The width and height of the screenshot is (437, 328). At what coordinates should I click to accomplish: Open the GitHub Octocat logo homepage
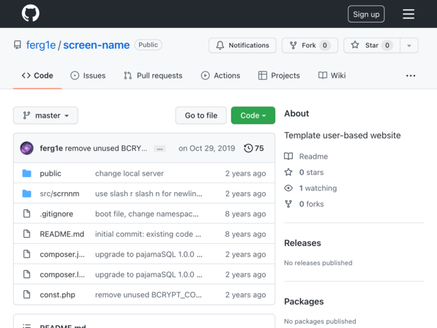point(31,13)
